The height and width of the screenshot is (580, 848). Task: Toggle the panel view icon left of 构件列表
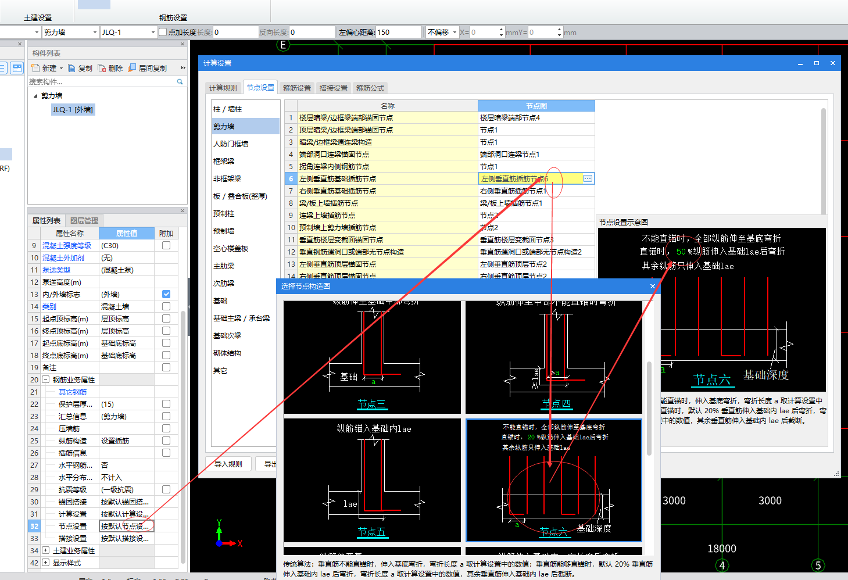coord(17,68)
